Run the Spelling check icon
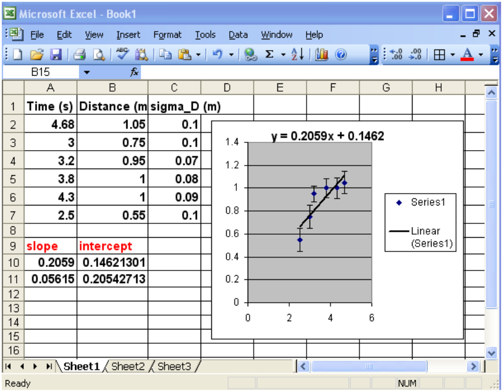Image resolution: width=503 pixels, height=392 pixels. click(123, 55)
